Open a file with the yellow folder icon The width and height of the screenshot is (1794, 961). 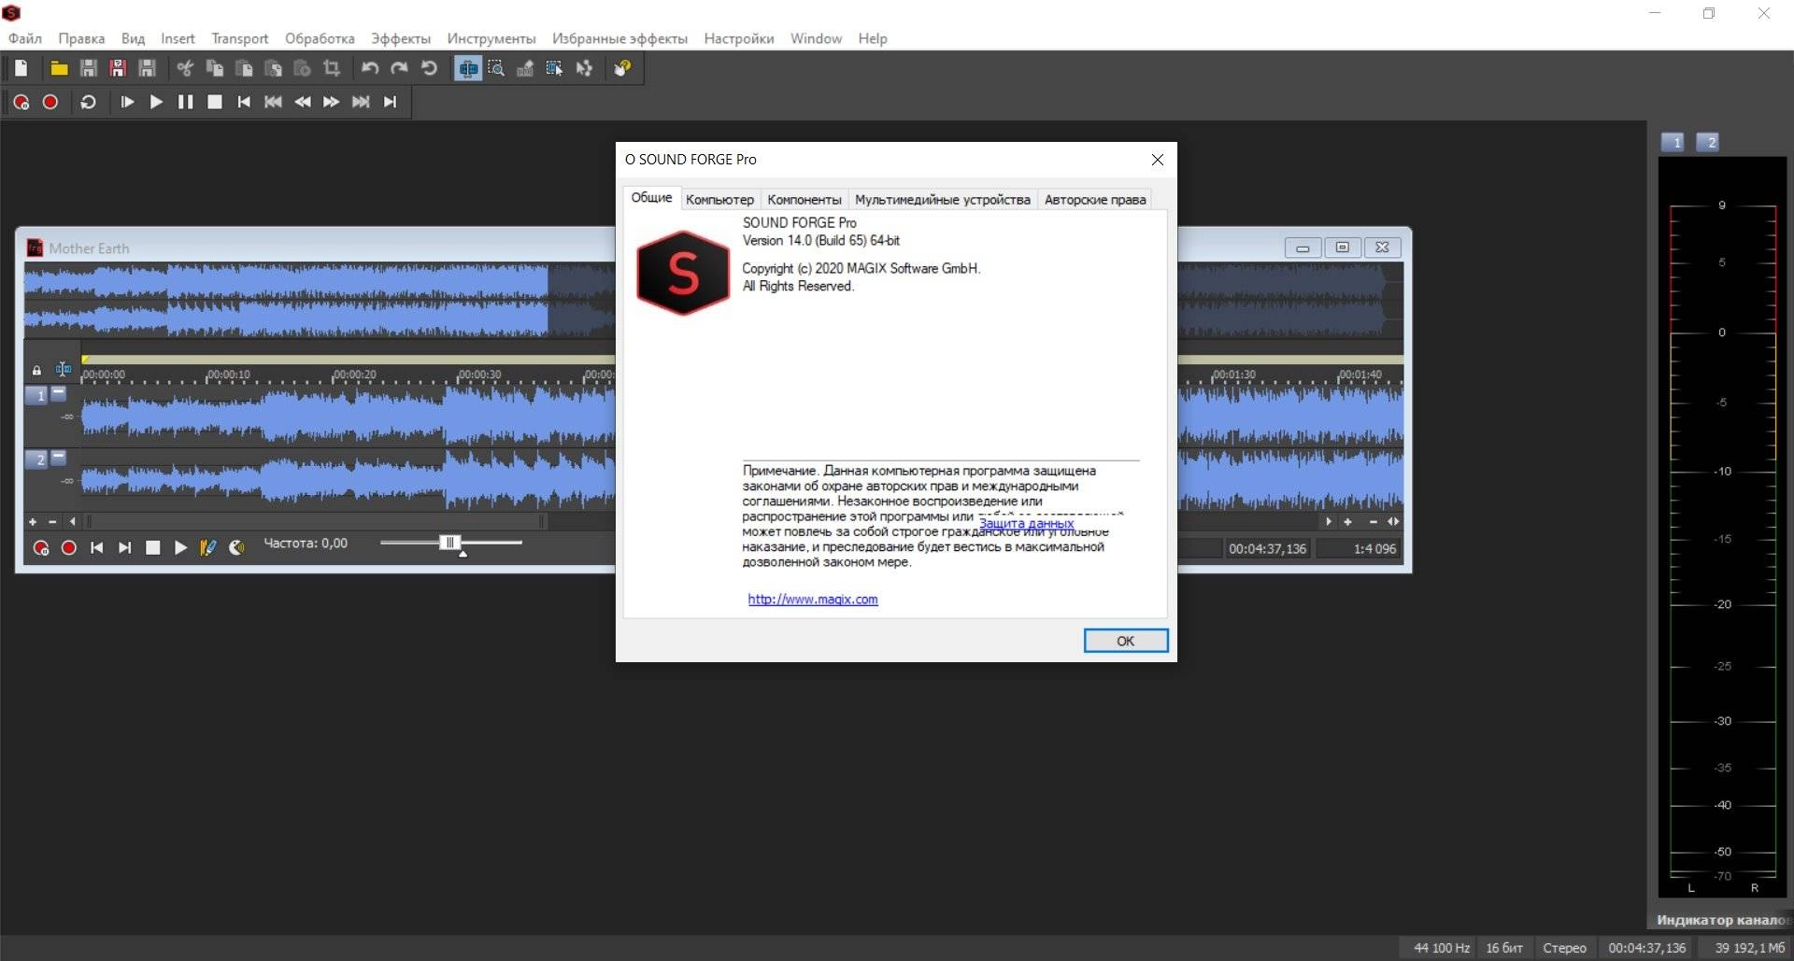[59, 68]
